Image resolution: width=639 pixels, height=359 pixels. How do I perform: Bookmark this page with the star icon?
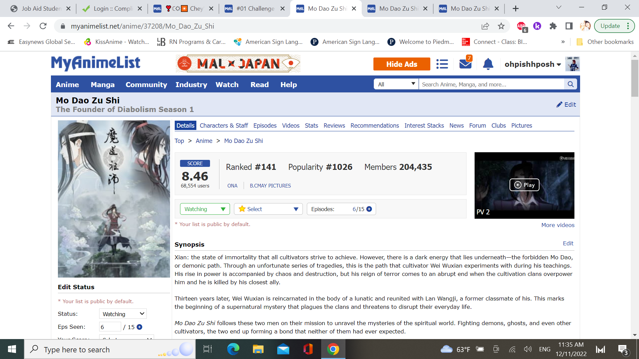pyautogui.click(x=501, y=26)
